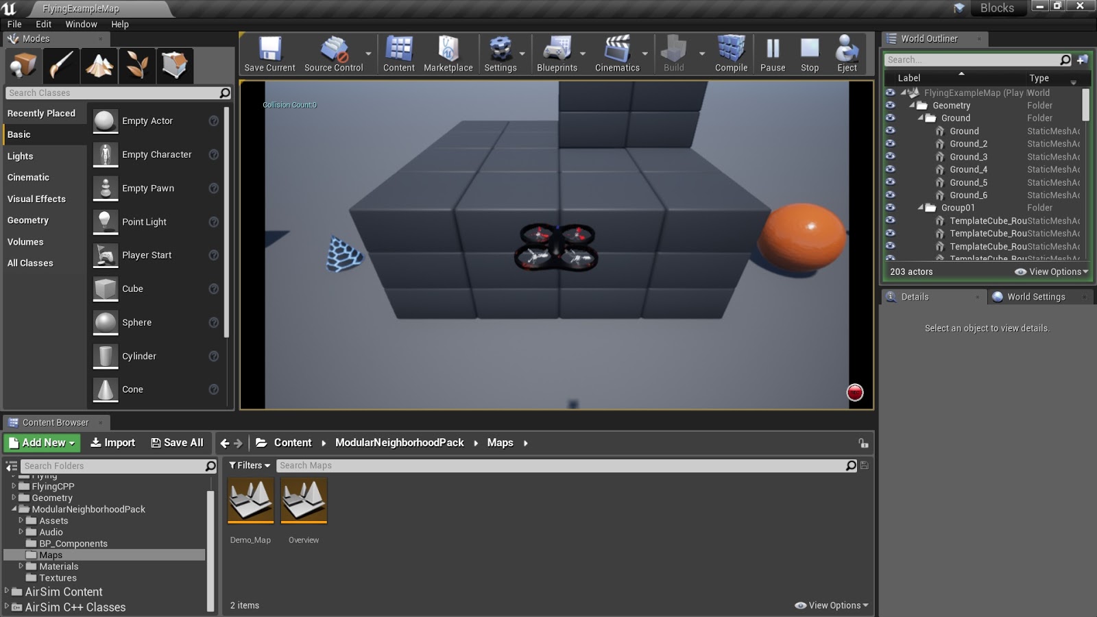Open the Edit menu

[x=43, y=24]
